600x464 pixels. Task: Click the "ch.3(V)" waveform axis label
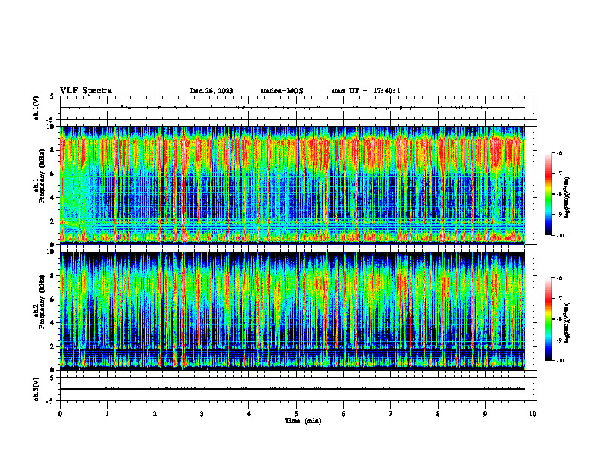click(36, 389)
